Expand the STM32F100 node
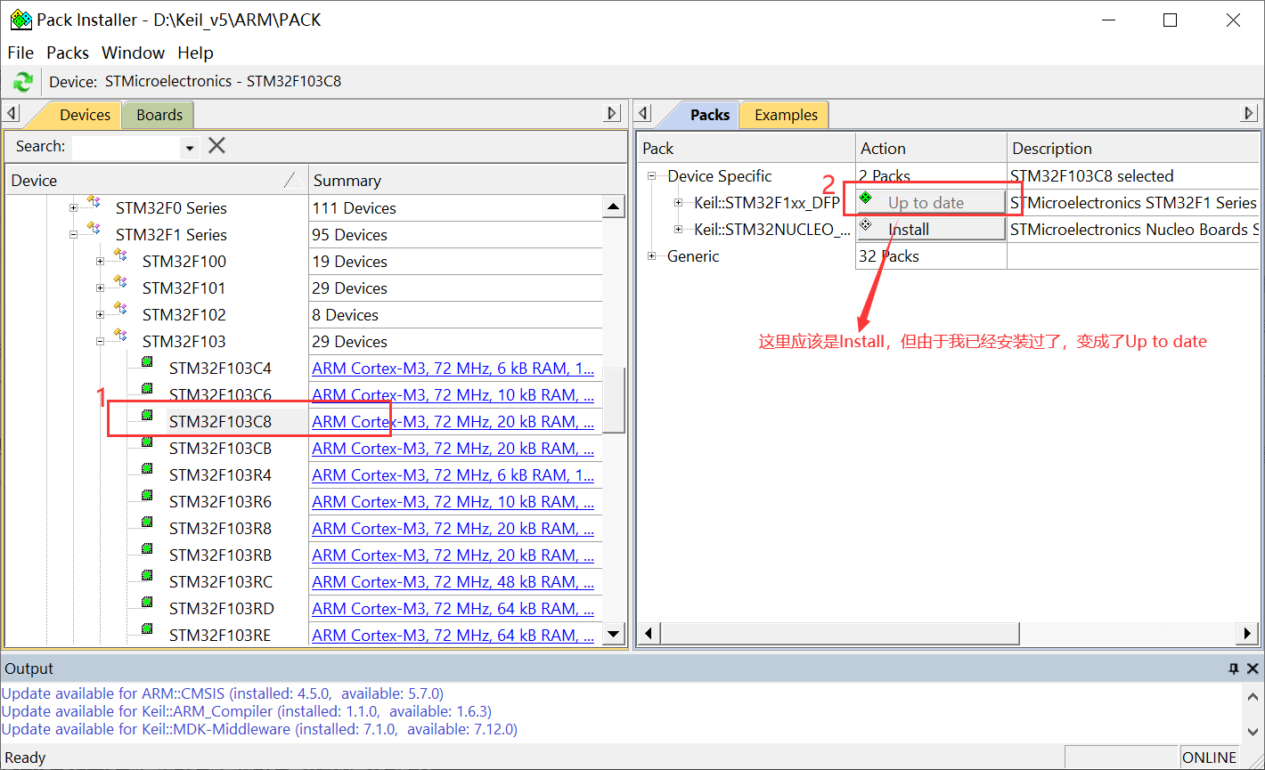 (x=101, y=262)
